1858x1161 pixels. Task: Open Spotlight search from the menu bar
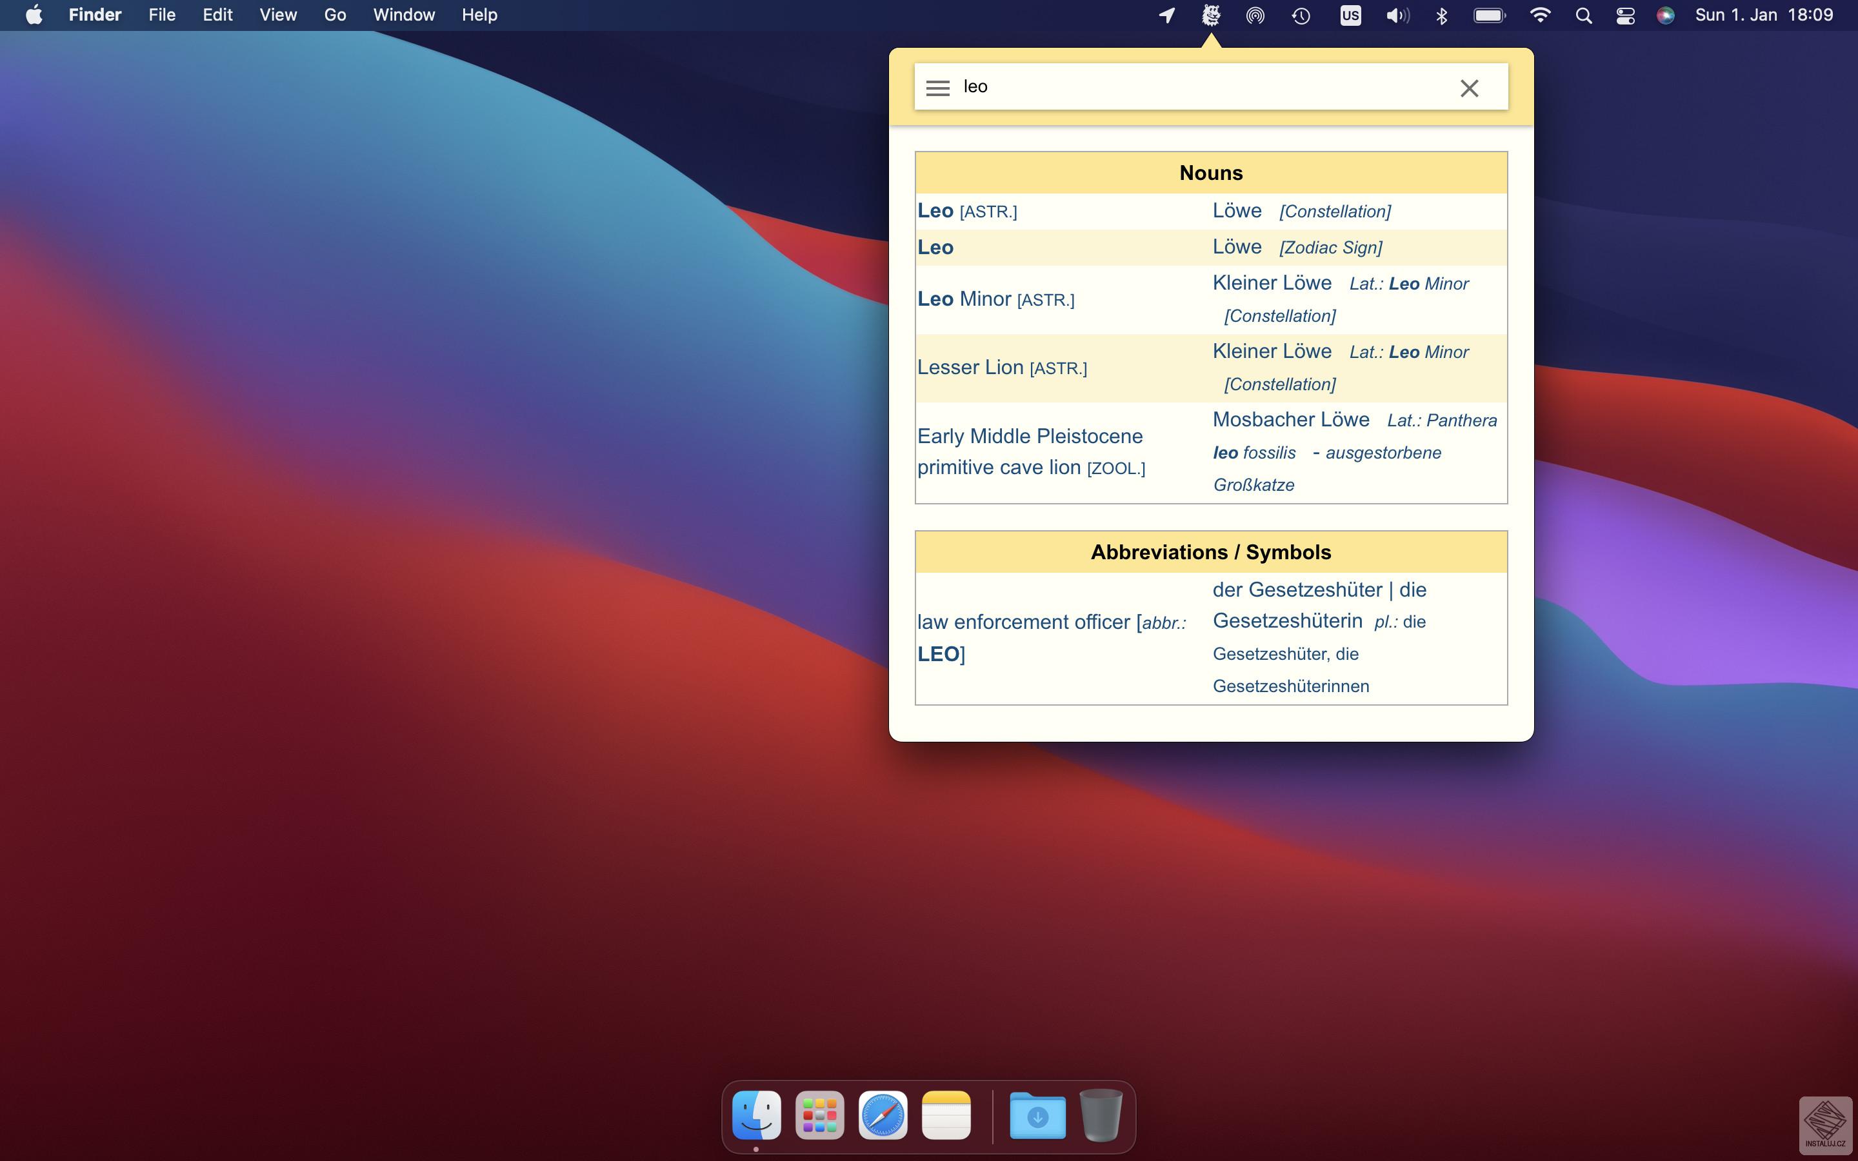(1583, 15)
